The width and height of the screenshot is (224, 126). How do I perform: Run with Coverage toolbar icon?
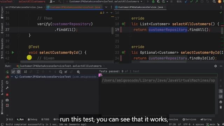click(x=158, y=1)
